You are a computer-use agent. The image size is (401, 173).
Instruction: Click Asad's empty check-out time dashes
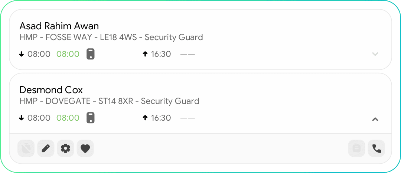pos(188,54)
